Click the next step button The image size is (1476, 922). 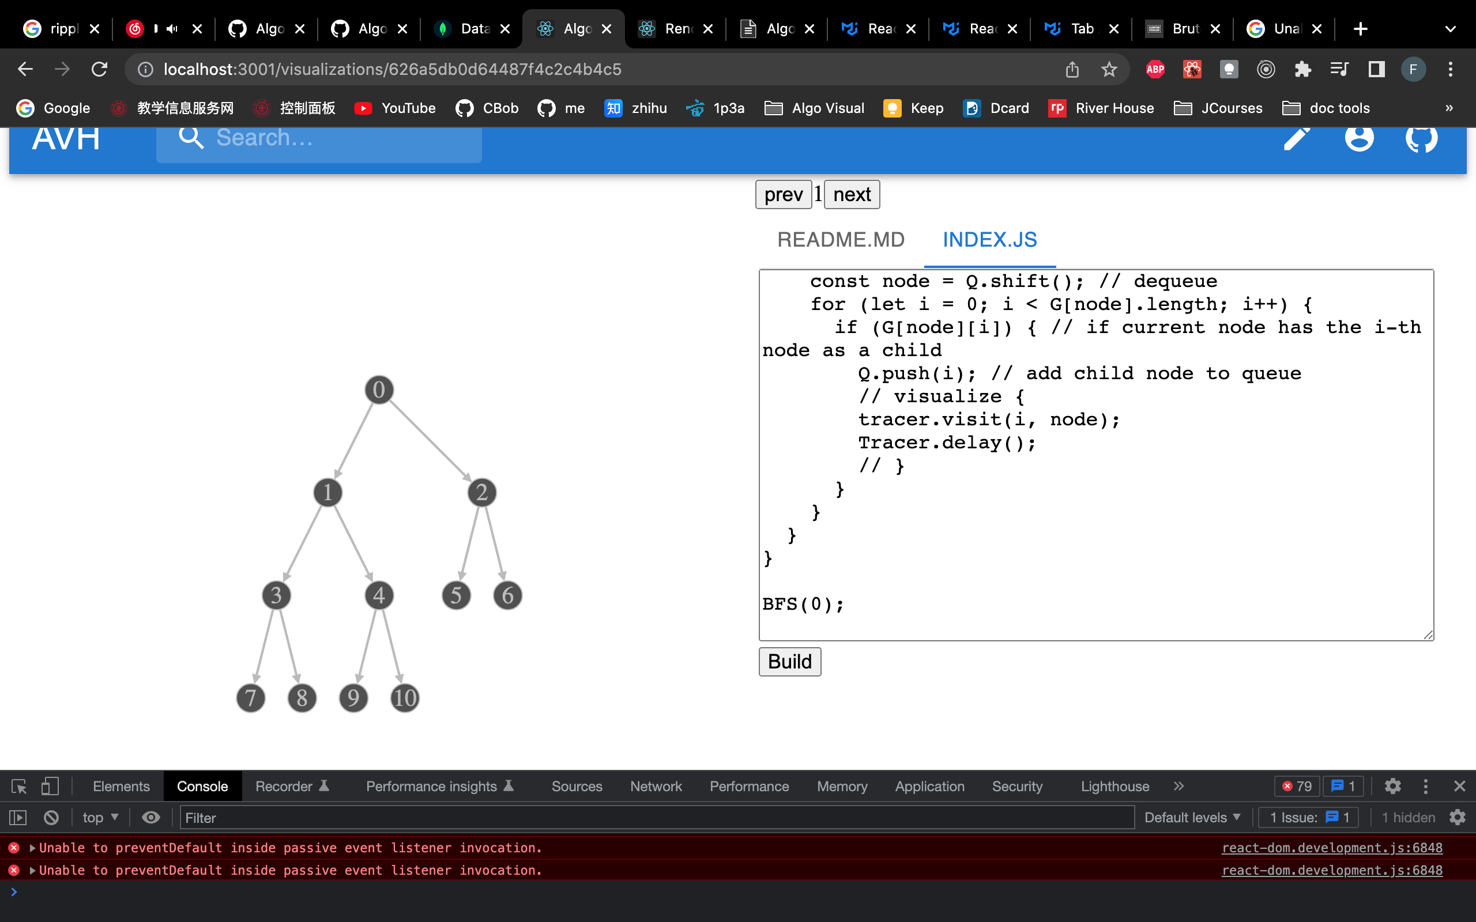coord(852,195)
